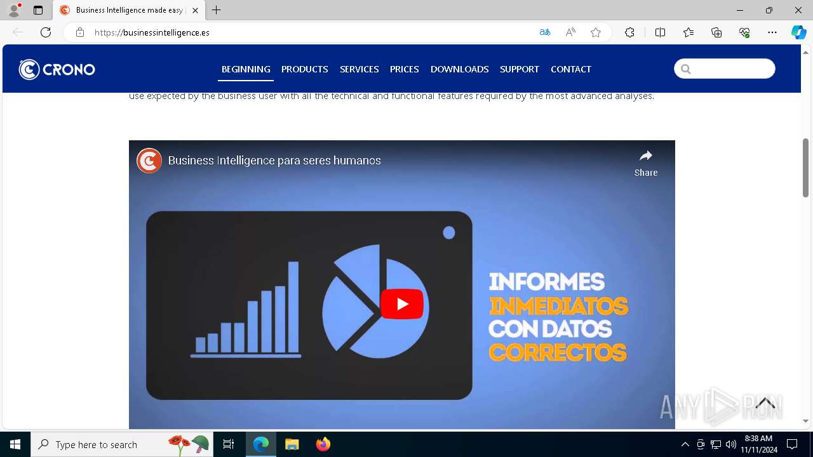Image resolution: width=813 pixels, height=457 pixels.
Task: Click the CRONO logo
Action: 57,69
